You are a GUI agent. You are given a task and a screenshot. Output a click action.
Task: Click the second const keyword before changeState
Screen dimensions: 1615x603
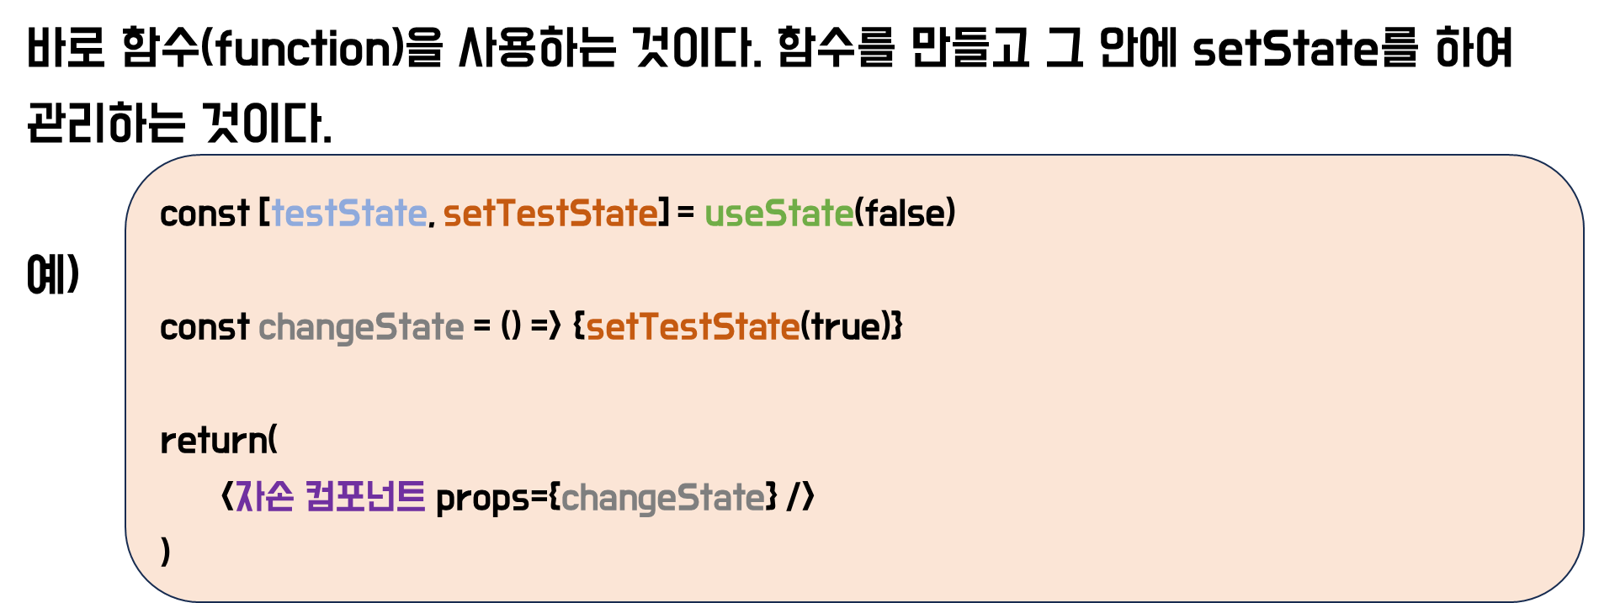coord(205,327)
